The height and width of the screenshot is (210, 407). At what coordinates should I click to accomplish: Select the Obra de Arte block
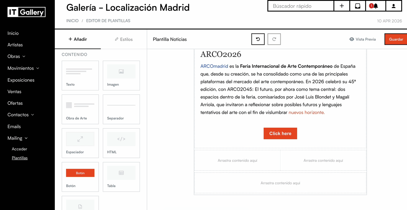click(80, 109)
